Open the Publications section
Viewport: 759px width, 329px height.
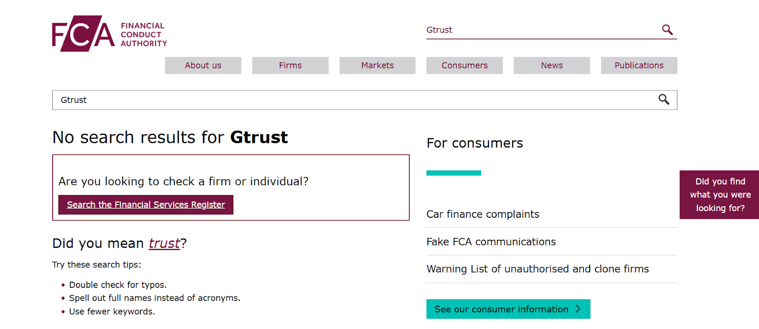coord(639,65)
